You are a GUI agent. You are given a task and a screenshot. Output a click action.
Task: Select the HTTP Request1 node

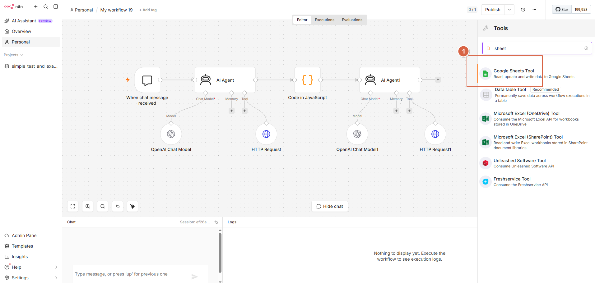tap(435, 134)
